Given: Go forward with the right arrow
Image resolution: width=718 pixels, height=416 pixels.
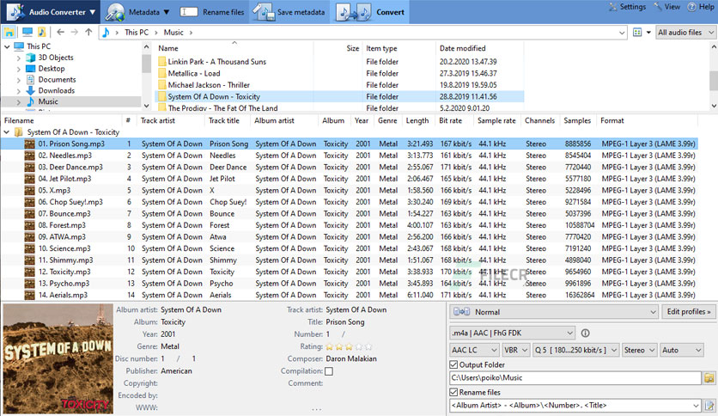Looking at the screenshot, I should pyautogui.click(x=74, y=32).
